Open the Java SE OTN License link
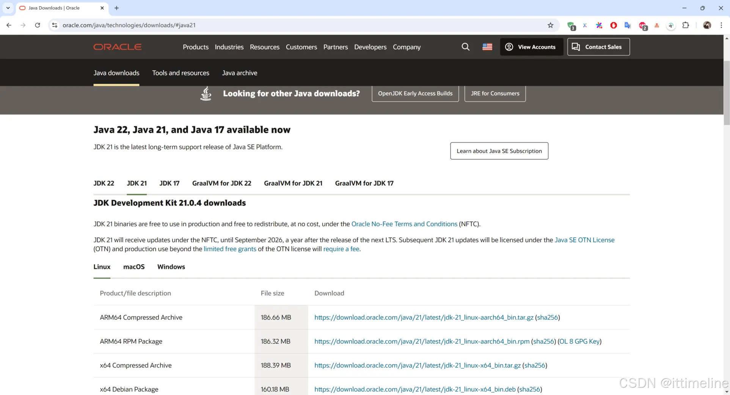 point(584,240)
